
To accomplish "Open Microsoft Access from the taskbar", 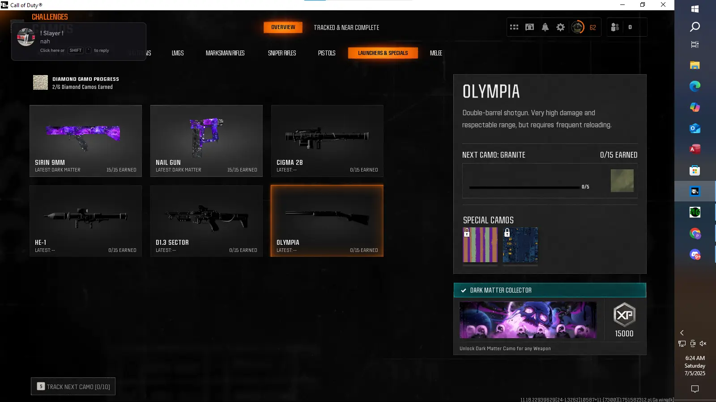I will pyautogui.click(x=695, y=149).
